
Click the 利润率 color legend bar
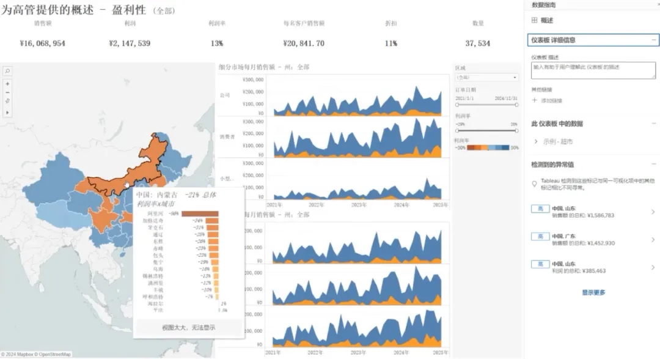[488, 148]
